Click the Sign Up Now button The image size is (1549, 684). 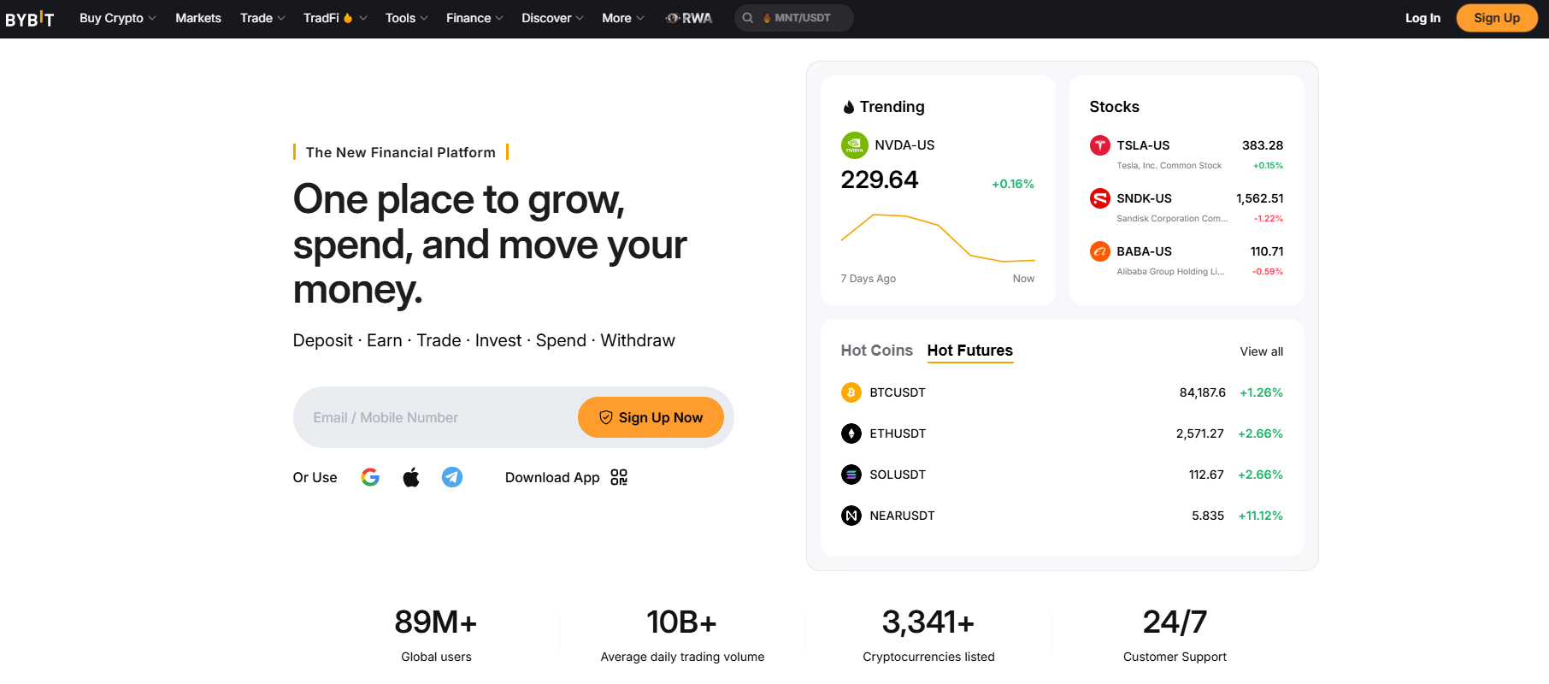pos(651,417)
